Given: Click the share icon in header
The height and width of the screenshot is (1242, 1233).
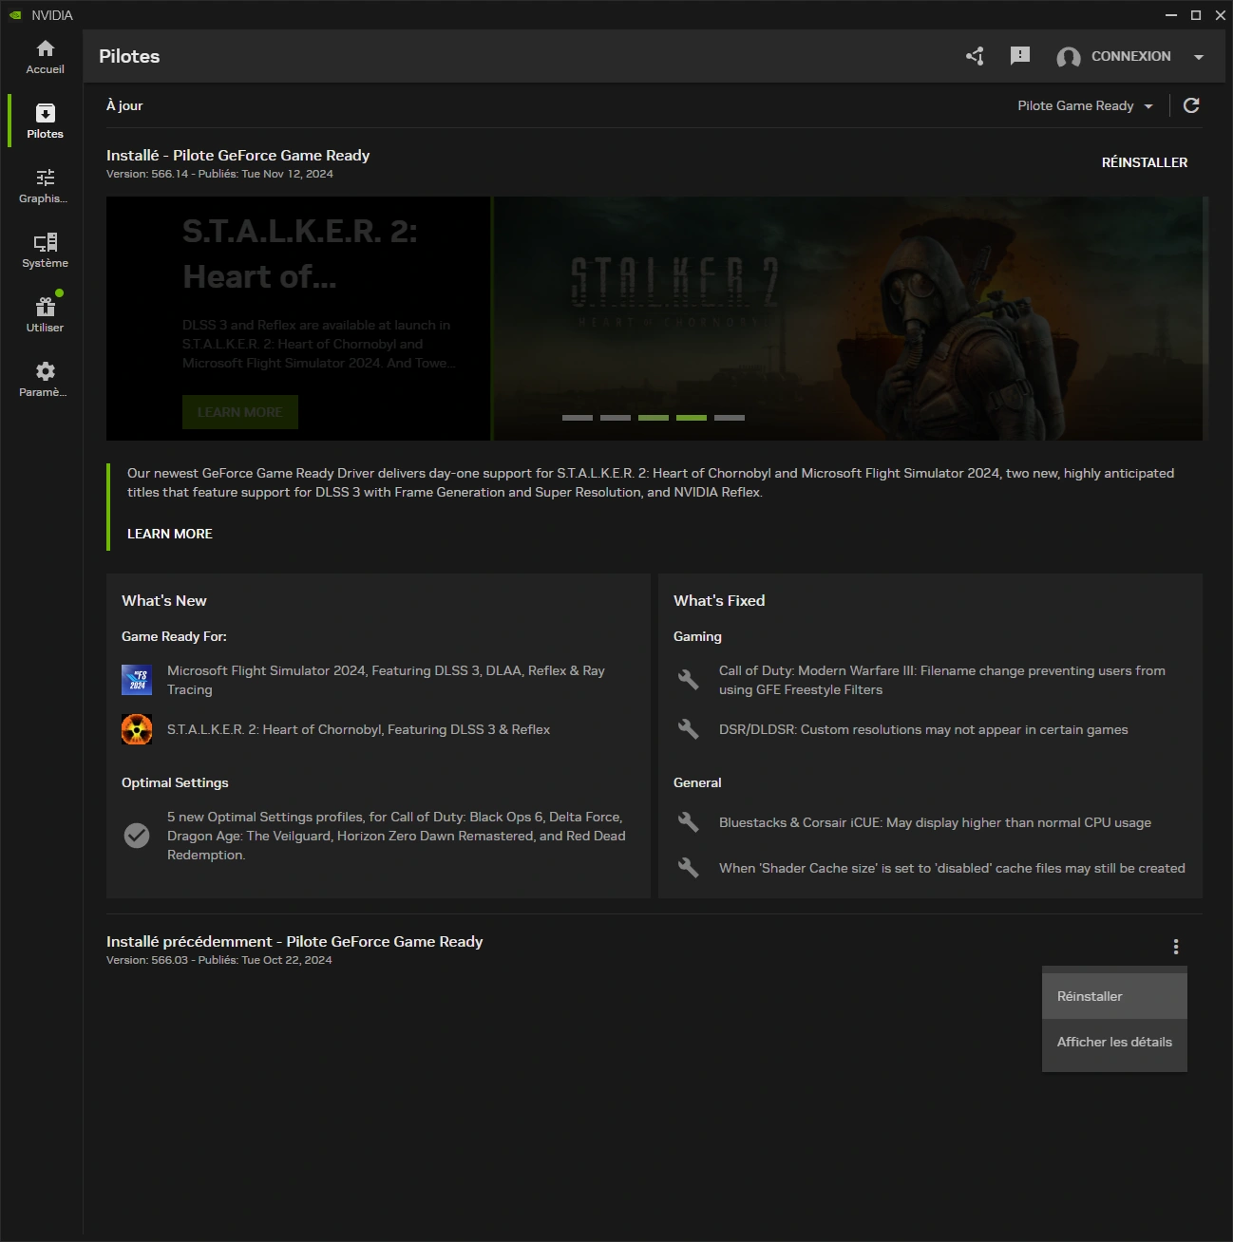Looking at the screenshot, I should 975,56.
